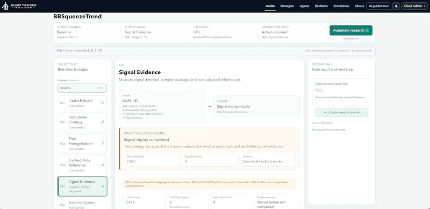Click the Current Run State Action required cell
This screenshot has height=209, width=430.
tap(292, 32)
